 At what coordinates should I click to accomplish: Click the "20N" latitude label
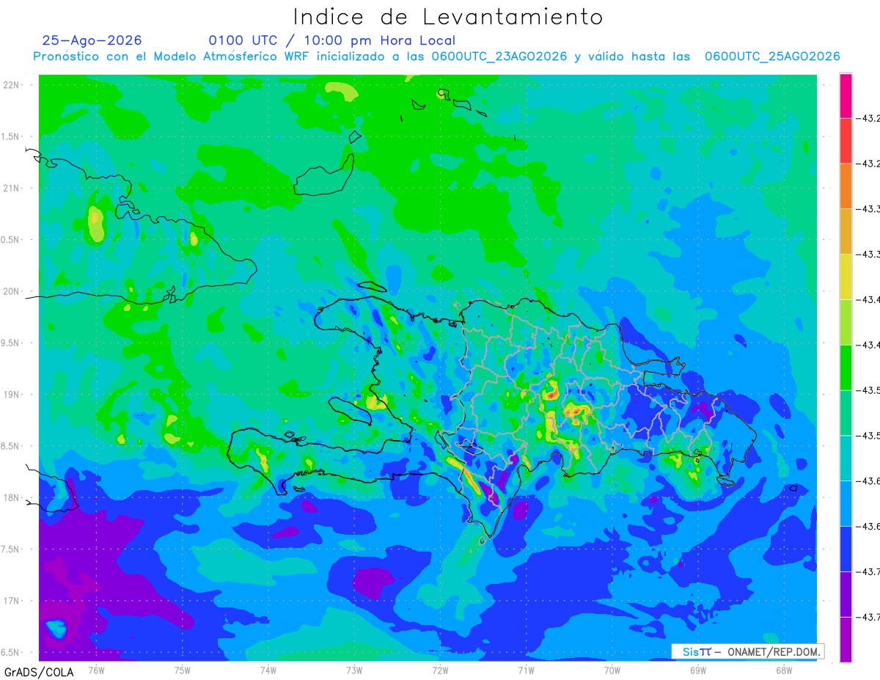coord(12,291)
